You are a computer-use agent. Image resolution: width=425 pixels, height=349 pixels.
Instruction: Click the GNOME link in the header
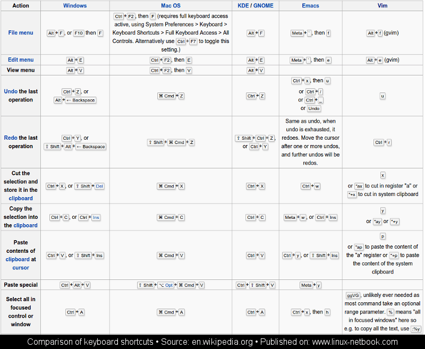point(263,6)
